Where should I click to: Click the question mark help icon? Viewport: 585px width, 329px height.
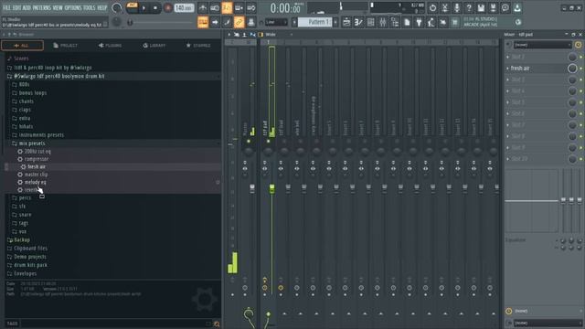[x=469, y=8]
